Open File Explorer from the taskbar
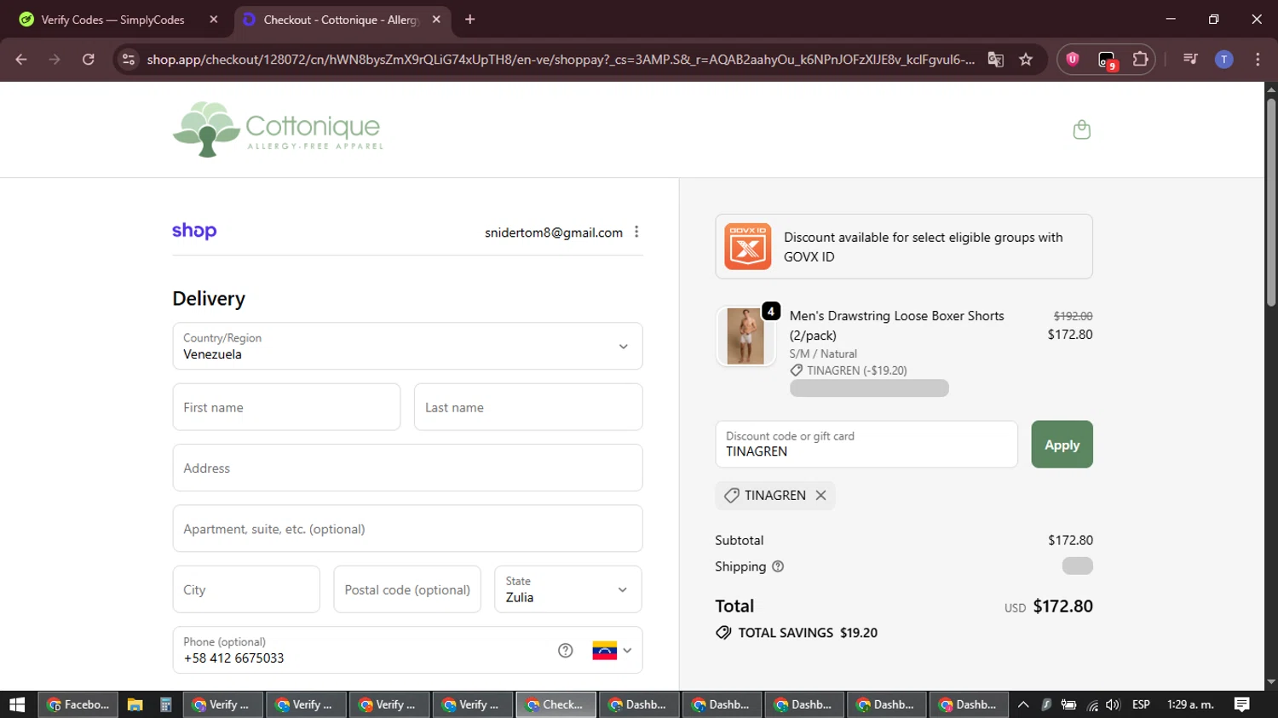This screenshot has width=1278, height=718. click(x=135, y=704)
